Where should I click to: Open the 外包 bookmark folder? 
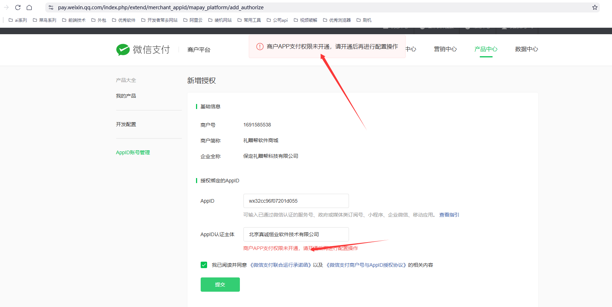pos(99,20)
